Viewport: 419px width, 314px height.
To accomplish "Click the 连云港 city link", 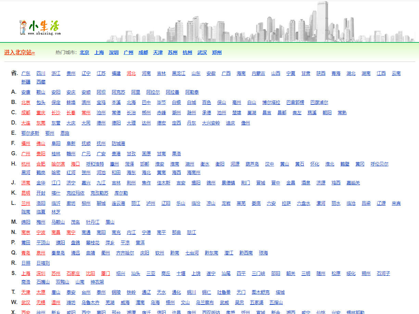I will 118,204.
